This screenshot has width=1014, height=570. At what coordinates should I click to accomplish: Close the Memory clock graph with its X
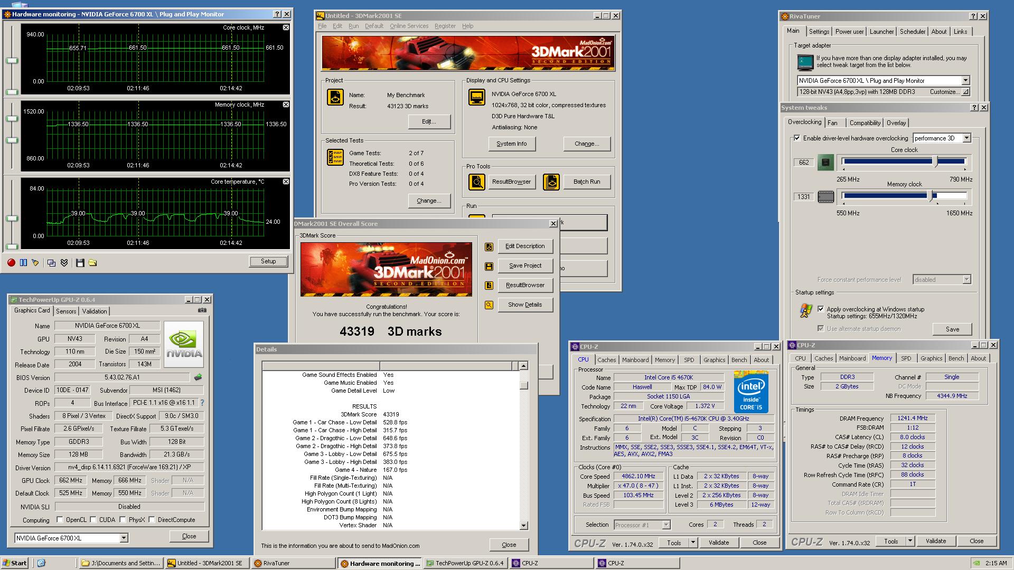286,104
